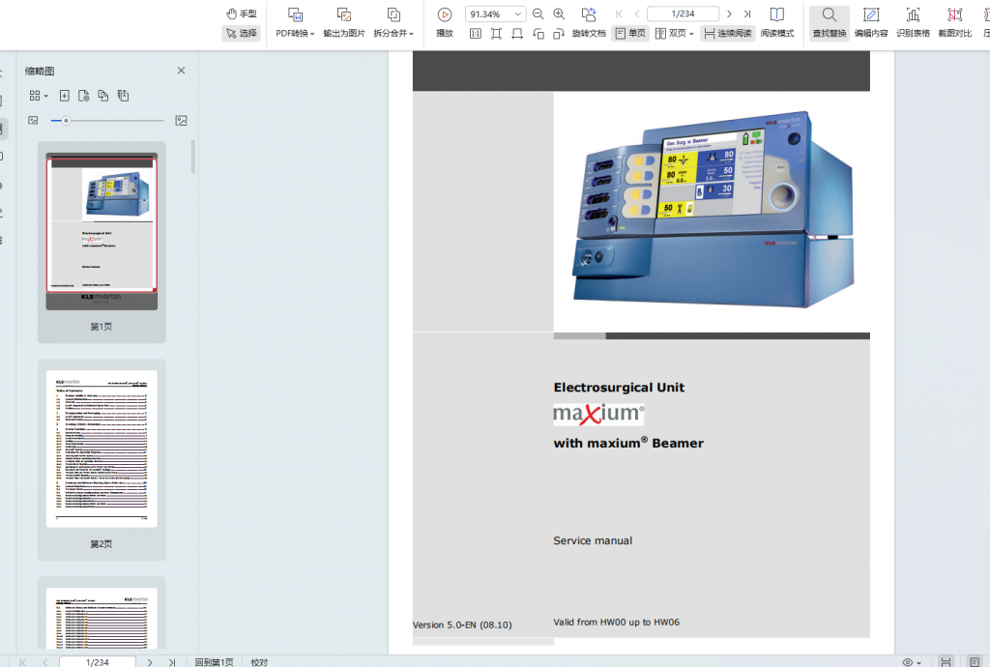The width and height of the screenshot is (990, 667).
Task: Click the electrosurgical unit product image
Action: point(714,212)
